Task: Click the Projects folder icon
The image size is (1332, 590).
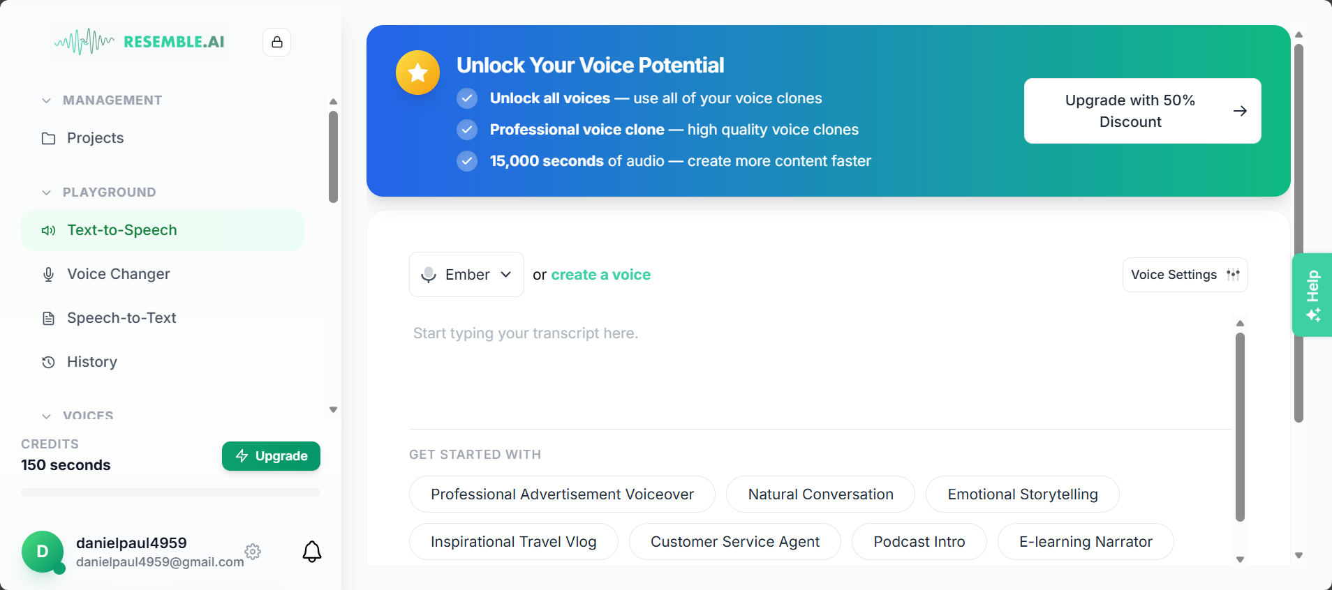Action: (x=48, y=138)
